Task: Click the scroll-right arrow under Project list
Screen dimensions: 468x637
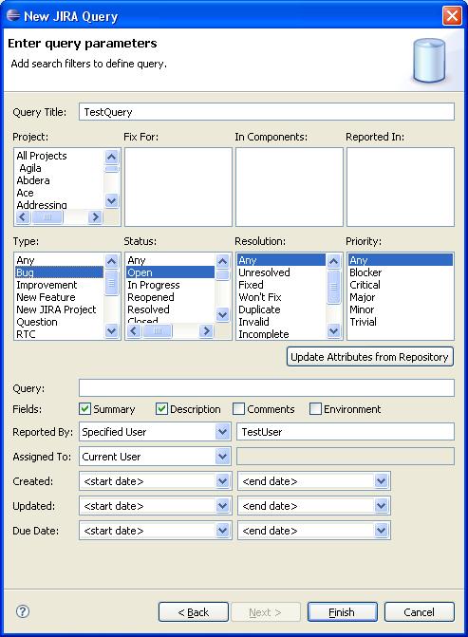Action: pyautogui.click(x=96, y=217)
